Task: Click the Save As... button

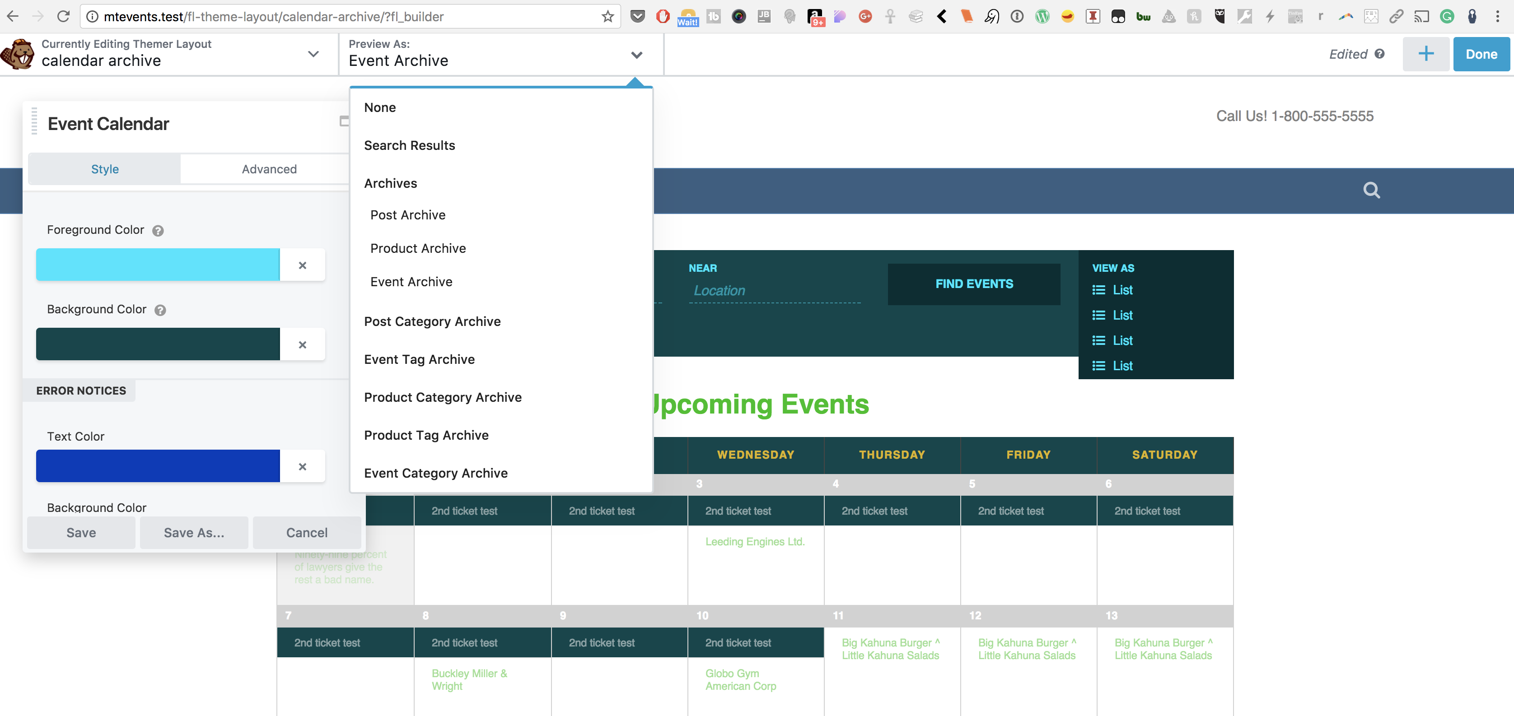Action: 194,533
